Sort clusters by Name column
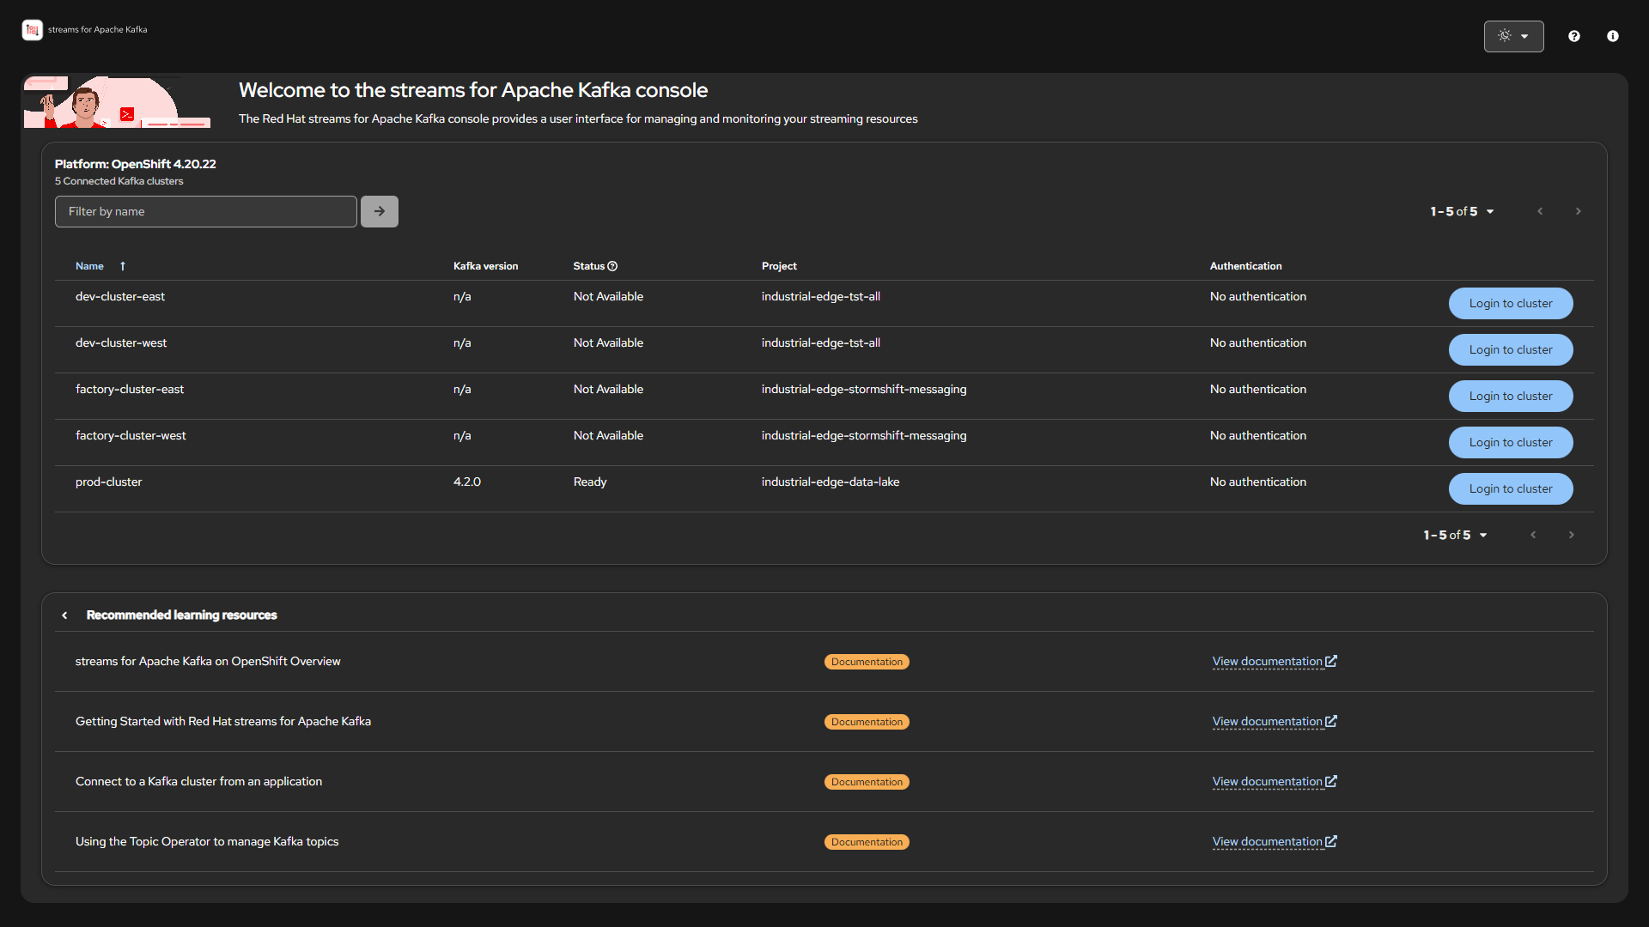The image size is (1649, 927). pyautogui.click(x=100, y=266)
